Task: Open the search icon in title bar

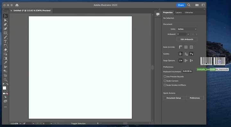Action: pos(189,5)
